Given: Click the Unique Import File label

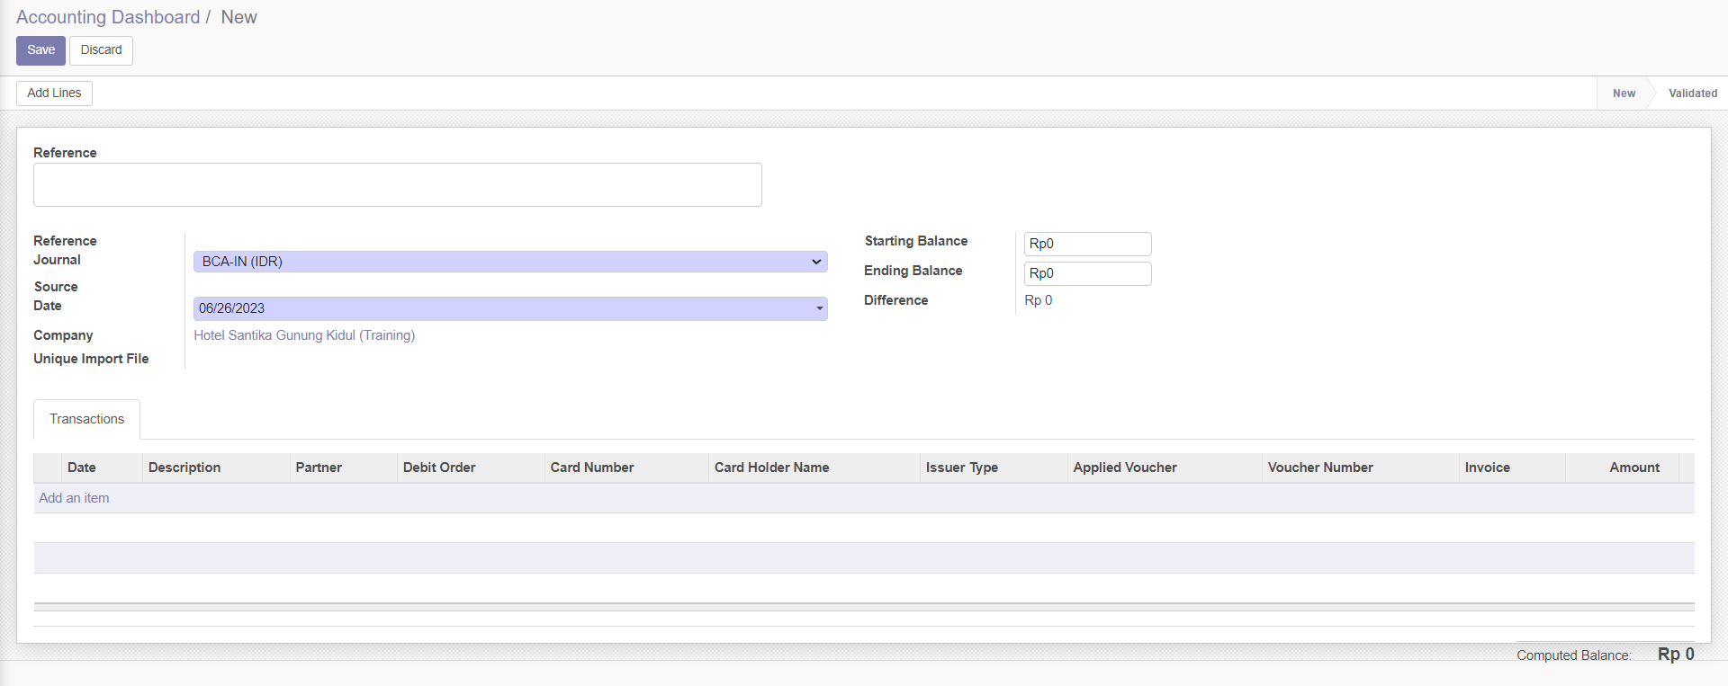Looking at the screenshot, I should (x=91, y=359).
